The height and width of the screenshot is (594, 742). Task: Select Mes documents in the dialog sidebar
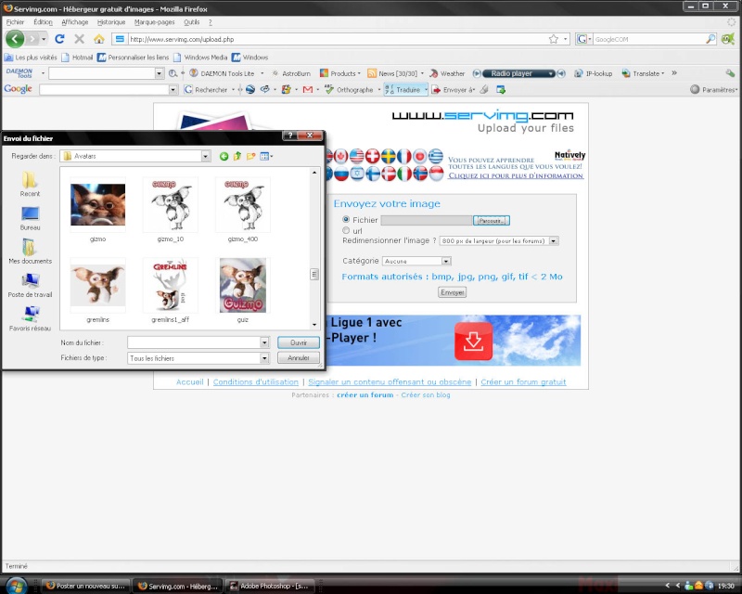click(30, 252)
